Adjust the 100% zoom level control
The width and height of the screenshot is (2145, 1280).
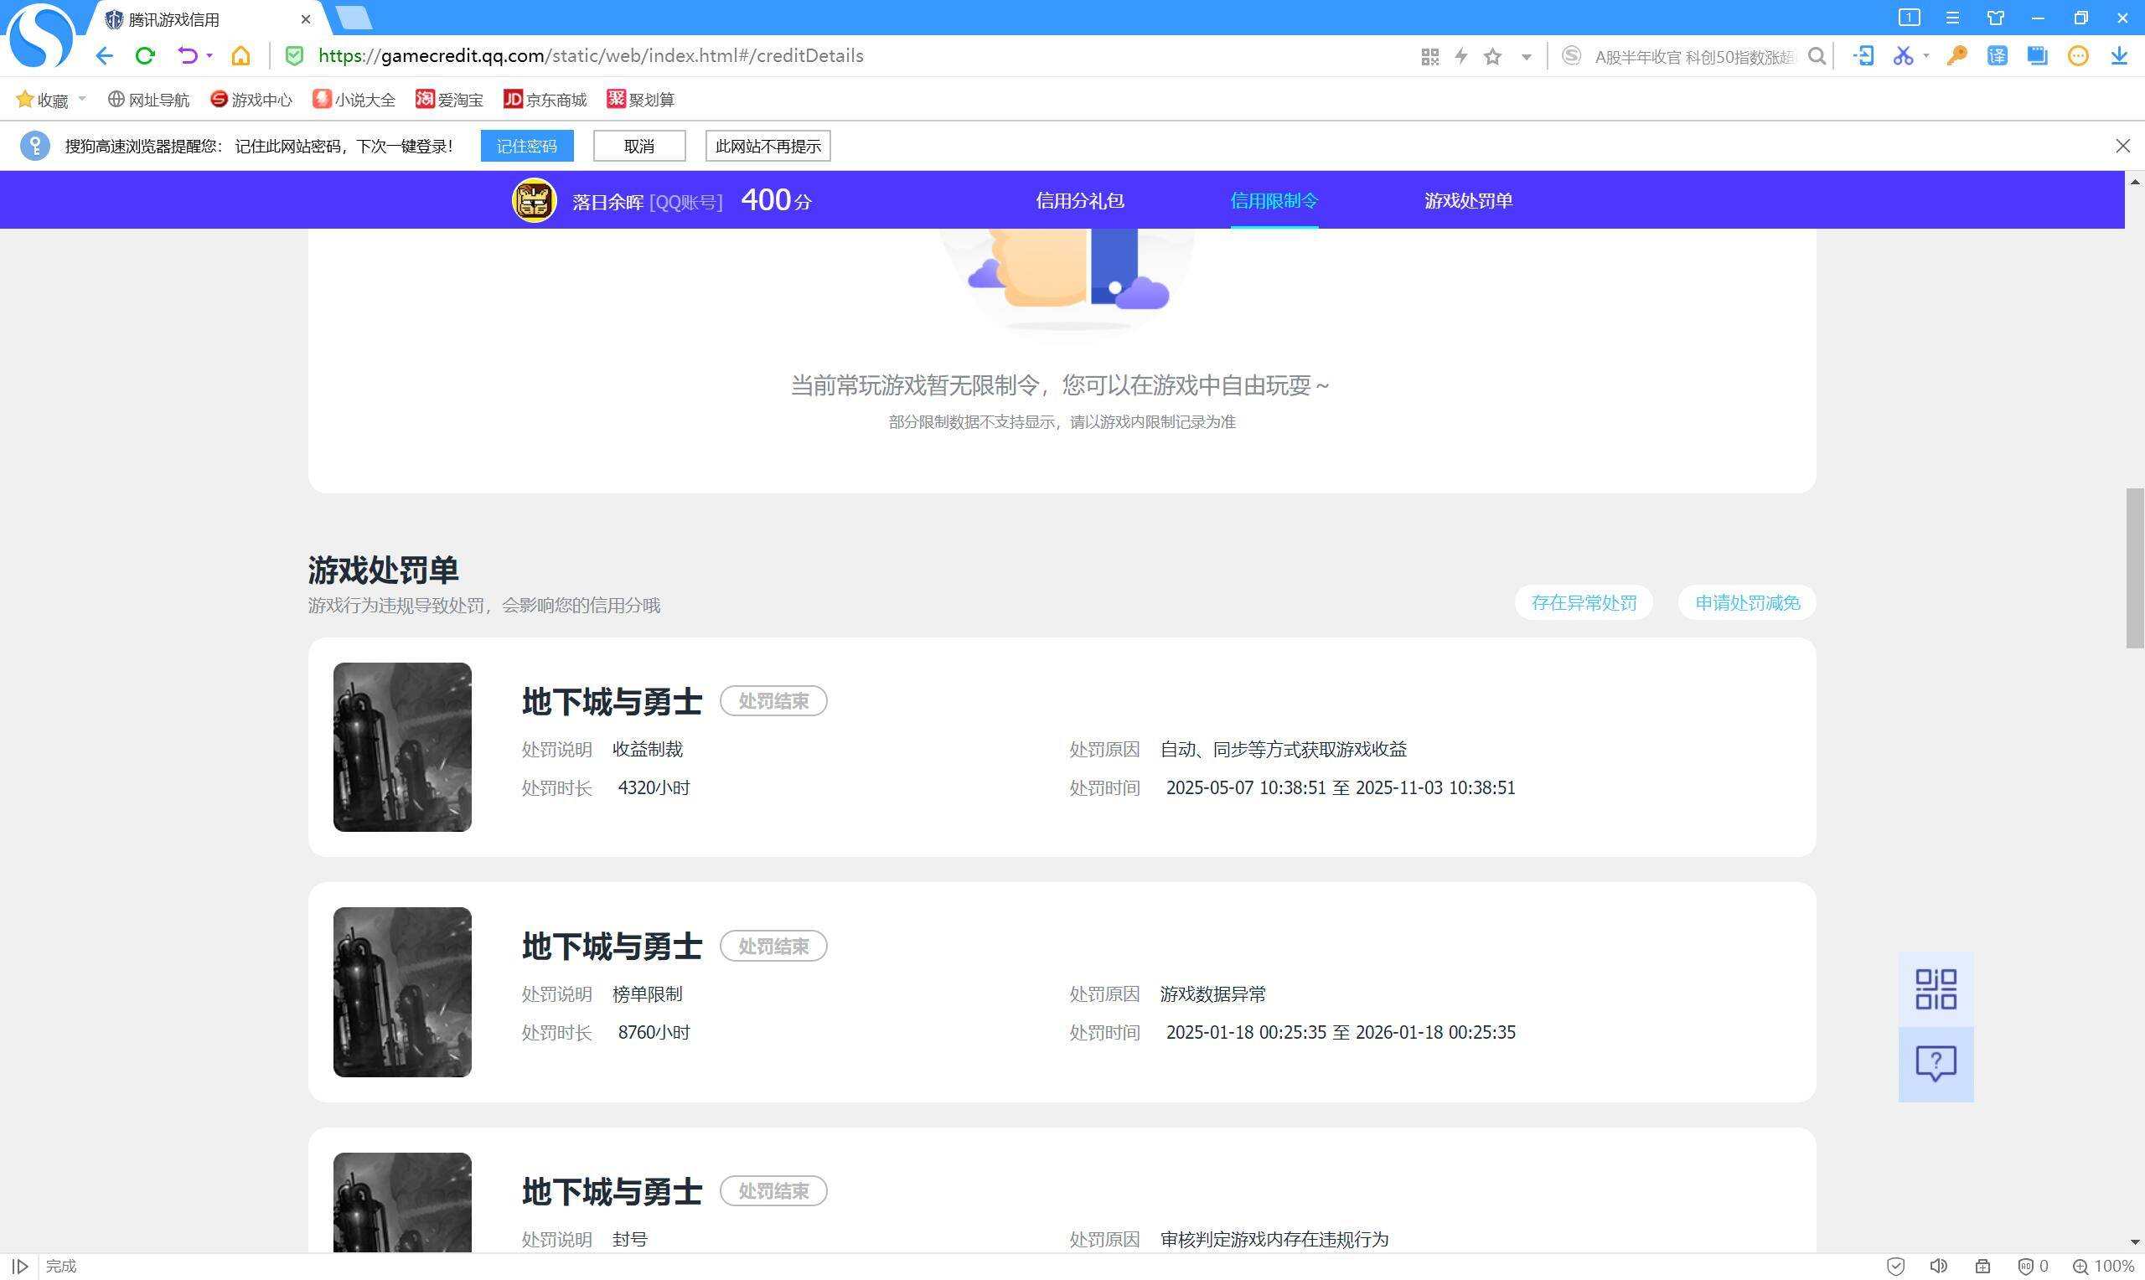pyautogui.click(x=2103, y=1267)
